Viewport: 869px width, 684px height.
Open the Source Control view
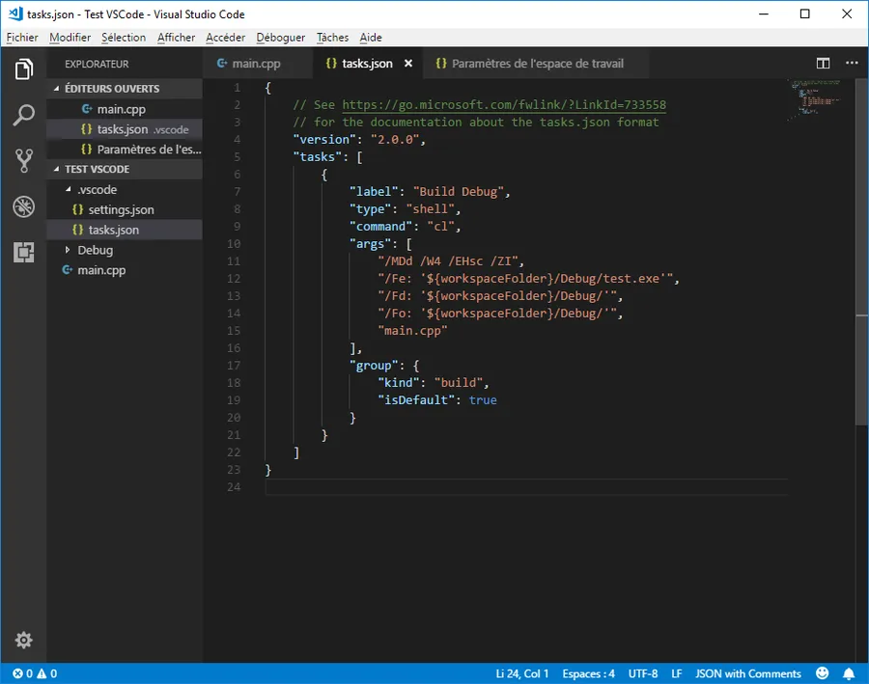[24, 160]
